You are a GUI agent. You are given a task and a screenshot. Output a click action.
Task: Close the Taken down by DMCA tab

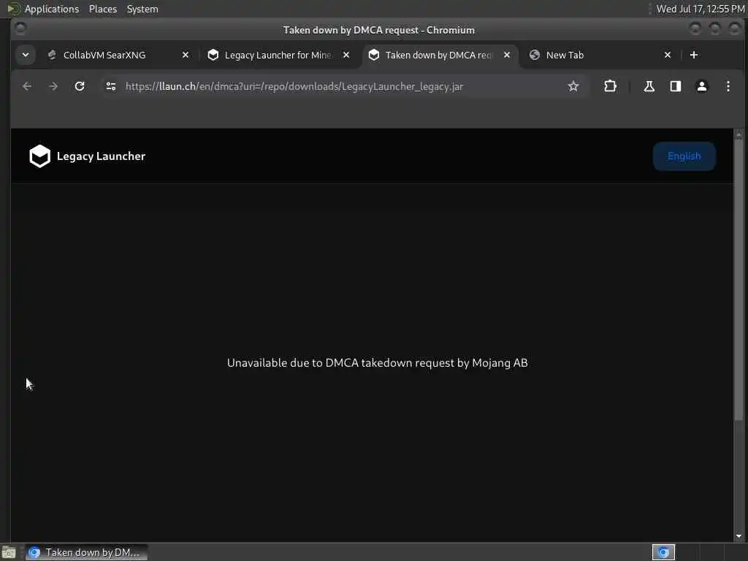point(507,55)
